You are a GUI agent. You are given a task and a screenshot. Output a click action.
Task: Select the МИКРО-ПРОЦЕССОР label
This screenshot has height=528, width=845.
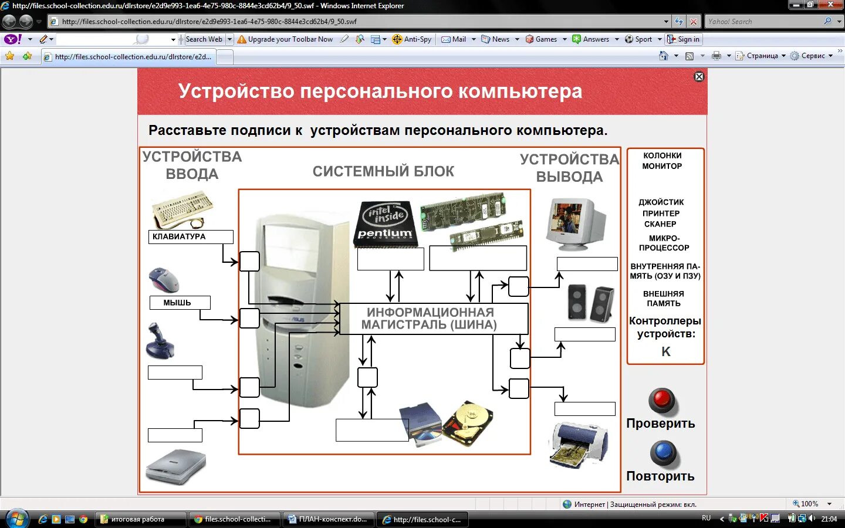(664, 243)
